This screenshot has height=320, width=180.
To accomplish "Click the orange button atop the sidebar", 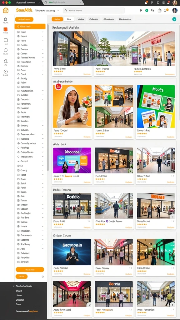I will pyautogui.click(x=24, y=20).
